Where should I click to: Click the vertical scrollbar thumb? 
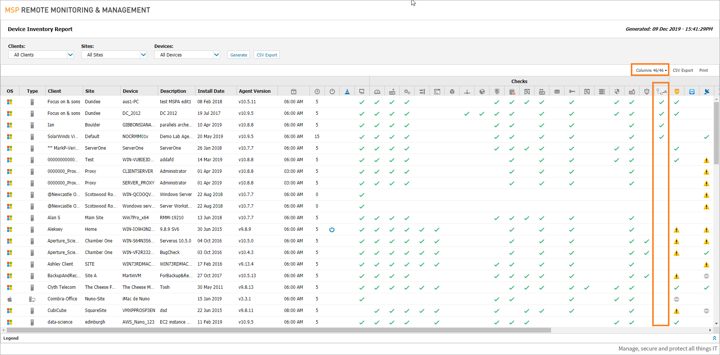[x=716, y=134]
